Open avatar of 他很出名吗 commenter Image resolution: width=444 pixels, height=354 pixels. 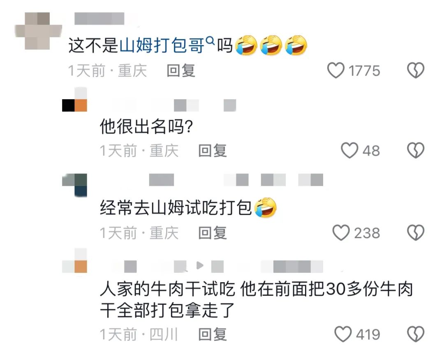click(x=74, y=99)
